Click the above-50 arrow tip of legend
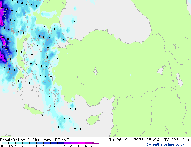 click(95, 143)
